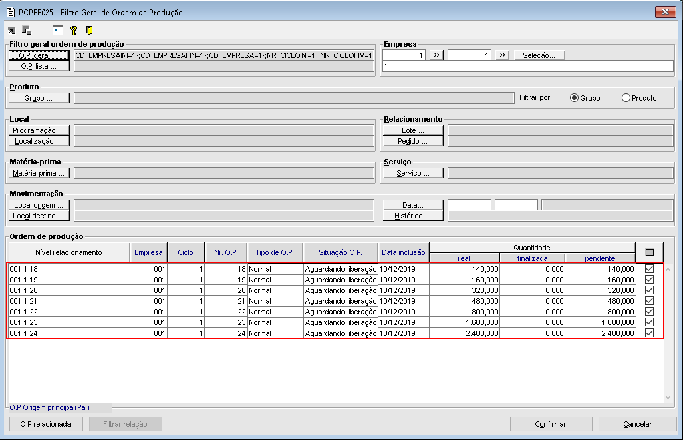Open the Serviço... filter

pyautogui.click(x=413, y=173)
